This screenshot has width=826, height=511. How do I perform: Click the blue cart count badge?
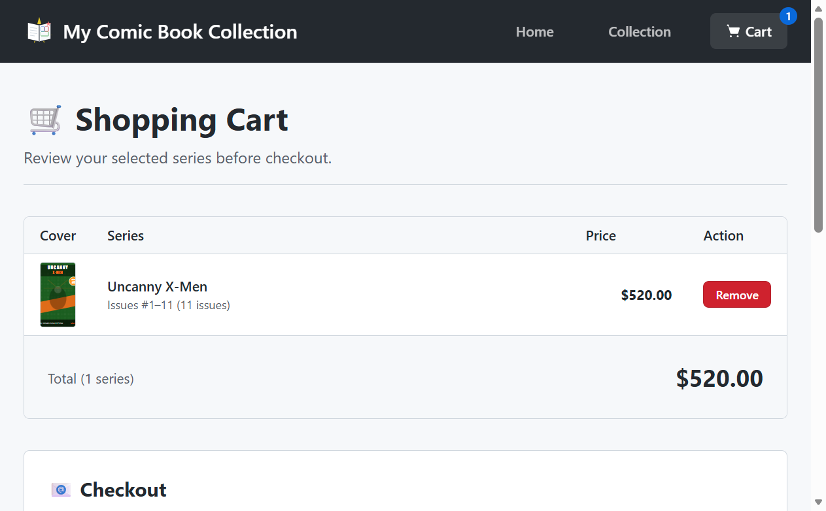click(x=788, y=16)
